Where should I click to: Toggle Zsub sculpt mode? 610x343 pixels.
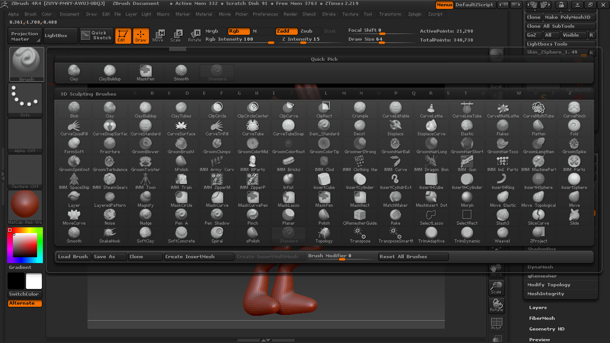click(310, 31)
